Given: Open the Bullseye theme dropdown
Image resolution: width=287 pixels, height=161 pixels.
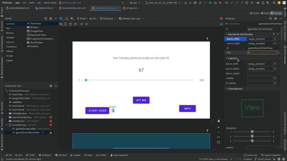Looking at the screenshot, I should click(x=108, y=19).
